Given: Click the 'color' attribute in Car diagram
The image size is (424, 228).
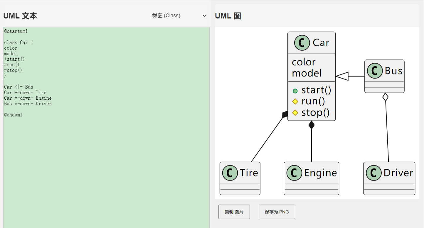Looking at the screenshot, I should pyautogui.click(x=304, y=62).
